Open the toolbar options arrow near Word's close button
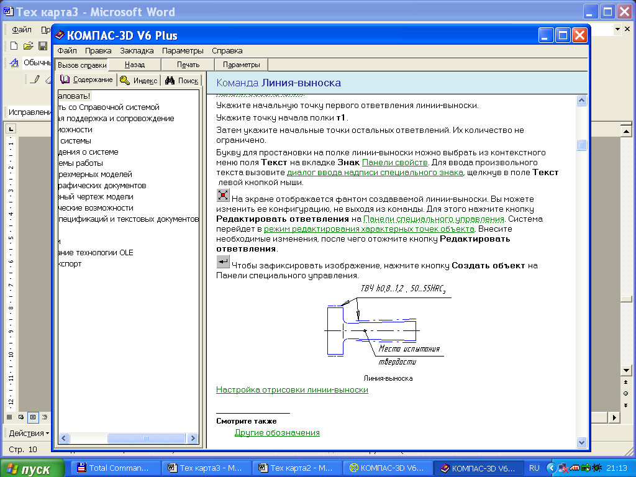This screenshot has height=477, width=636. tap(617, 29)
